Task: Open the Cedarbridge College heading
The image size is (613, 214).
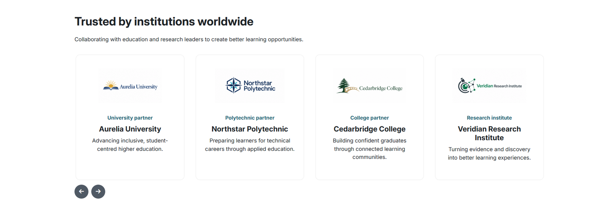Action: pyautogui.click(x=370, y=129)
